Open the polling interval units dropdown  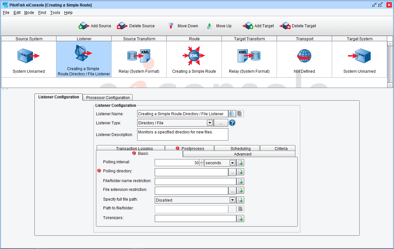232,163
